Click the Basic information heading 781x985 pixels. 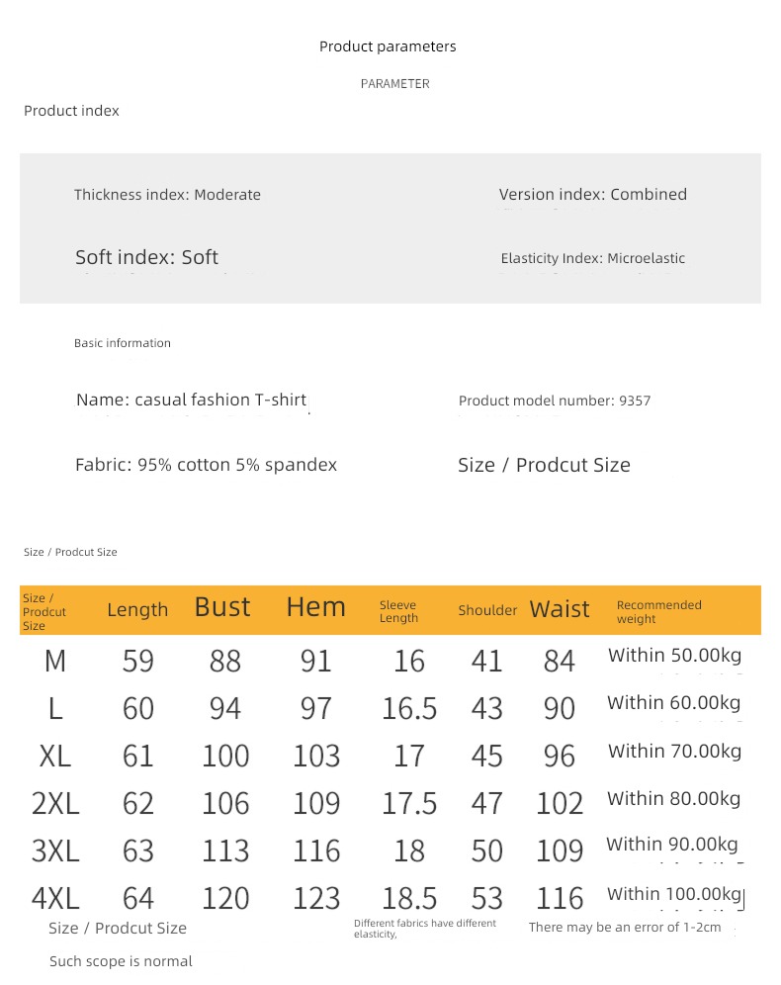pos(123,343)
